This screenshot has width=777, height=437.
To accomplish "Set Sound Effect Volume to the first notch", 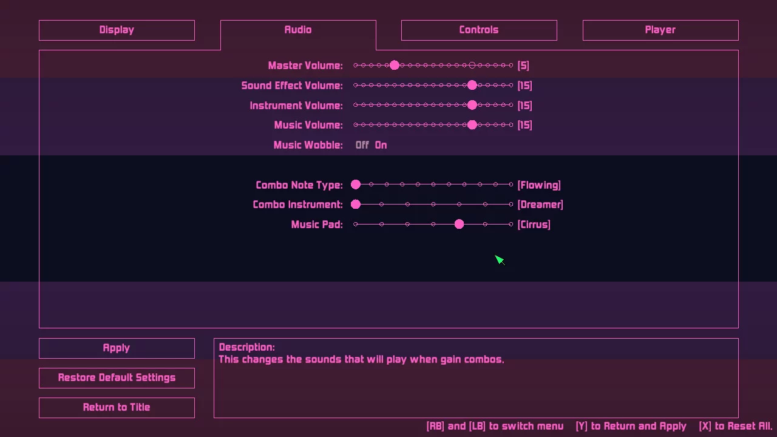I will click(356, 86).
